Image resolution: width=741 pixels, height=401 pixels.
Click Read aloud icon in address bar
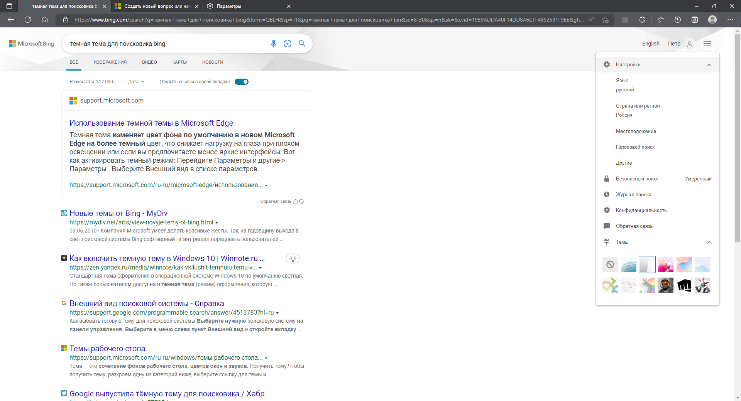point(591,20)
